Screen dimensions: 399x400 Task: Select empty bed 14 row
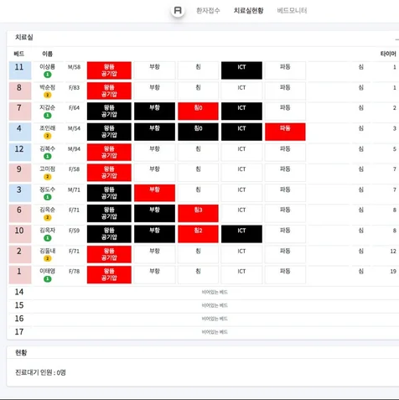(x=204, y=293)
